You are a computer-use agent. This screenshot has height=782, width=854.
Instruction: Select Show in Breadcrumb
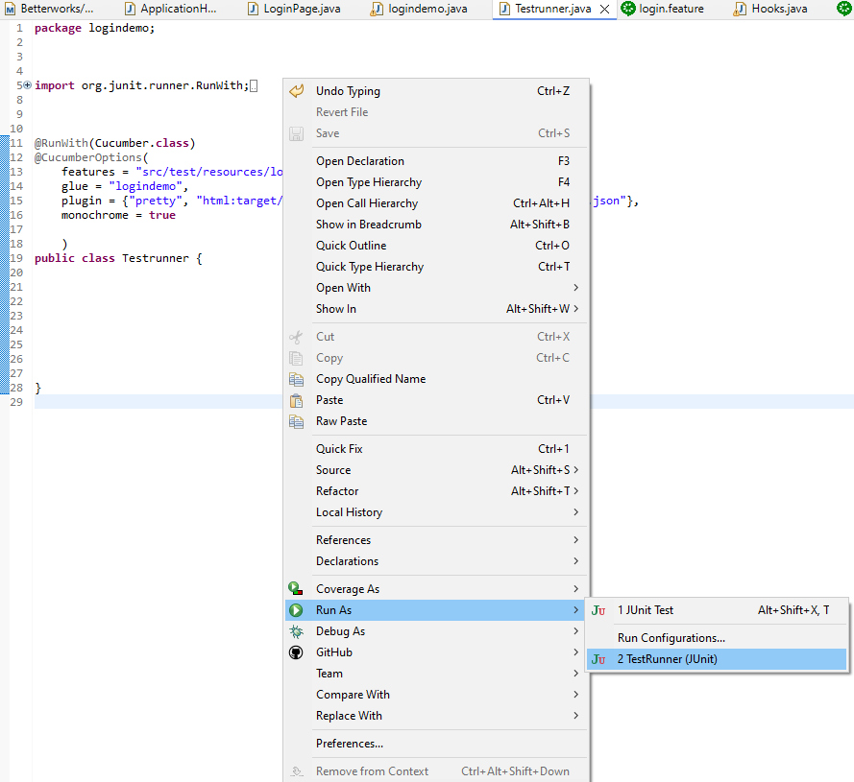pyautogui.click(x=437, y=225)
